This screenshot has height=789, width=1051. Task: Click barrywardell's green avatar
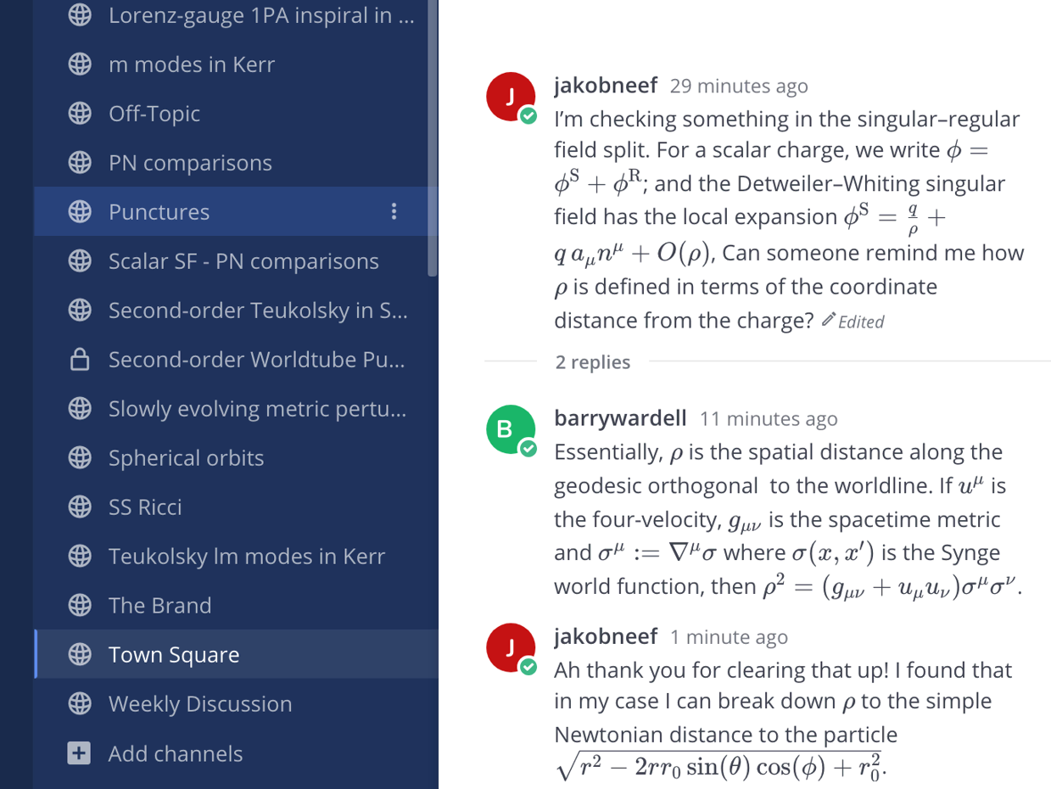pyautogui.click(x=510, y=429)
